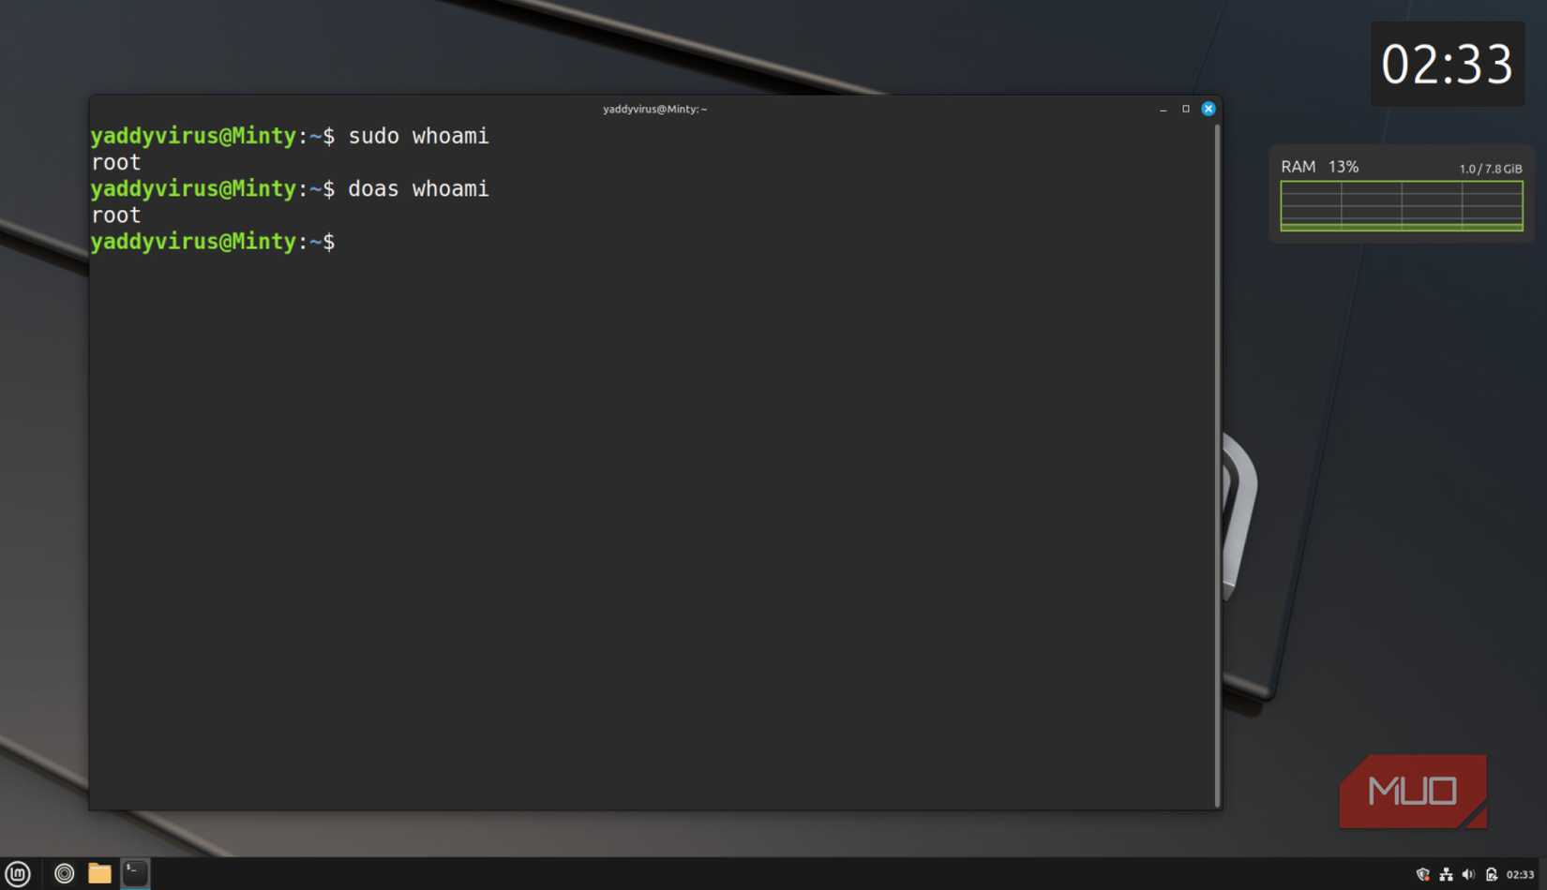
Task: Launch the concentric-circles app in the panel
Action: point(64,873)
